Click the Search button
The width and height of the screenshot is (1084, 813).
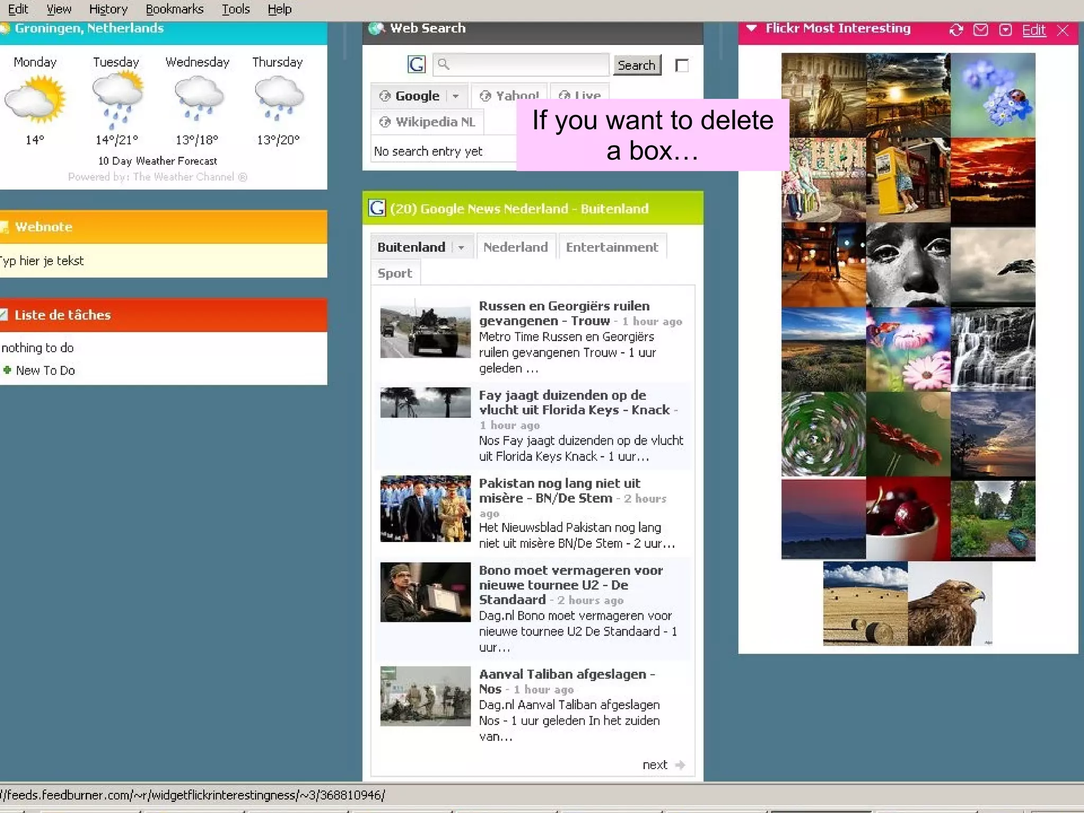pyautogui.click(x=637, y=65)
